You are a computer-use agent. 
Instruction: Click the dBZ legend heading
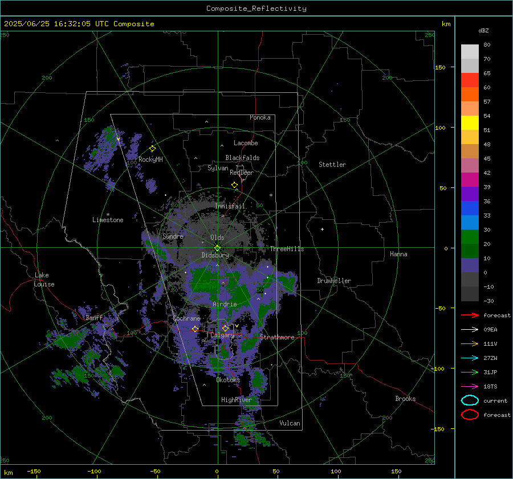tap(483, 31)
